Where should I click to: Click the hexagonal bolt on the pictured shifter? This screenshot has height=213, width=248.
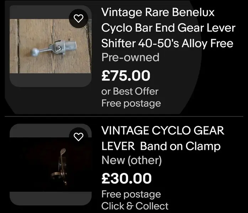[x=58, y=48]
